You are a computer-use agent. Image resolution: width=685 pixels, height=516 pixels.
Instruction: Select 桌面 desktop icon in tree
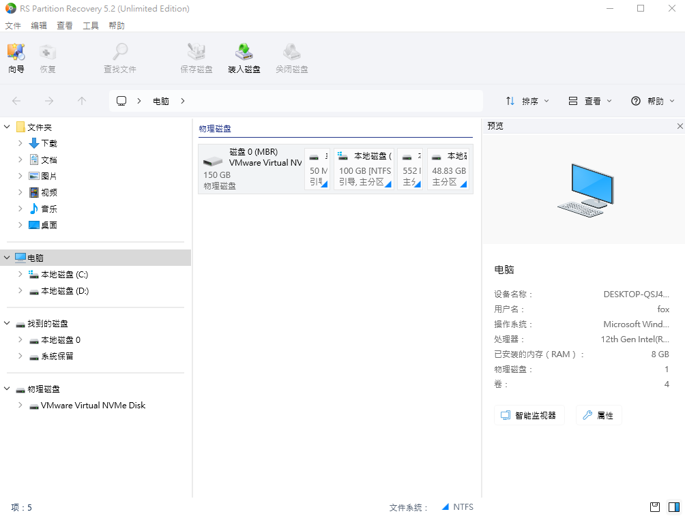point(33,225)
